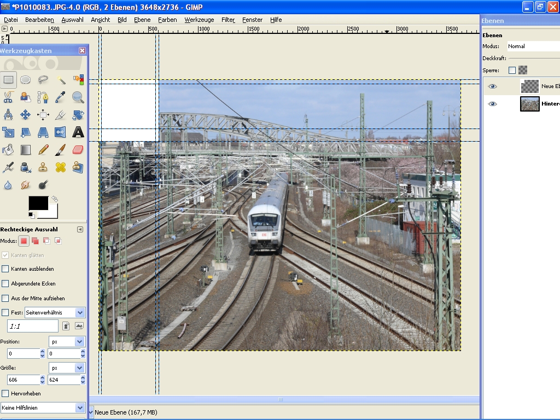Set selection mode to Subtract
Screen dimensions: 560x420
pyautogui.click(x=46, y=241)
